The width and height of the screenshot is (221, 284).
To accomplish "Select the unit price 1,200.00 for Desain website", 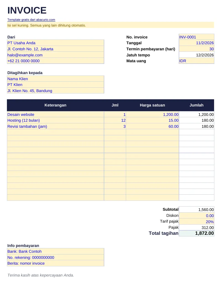I will point(152,114).
